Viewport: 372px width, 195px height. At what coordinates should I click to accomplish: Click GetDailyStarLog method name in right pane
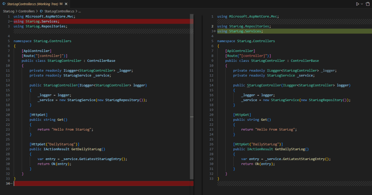(292, 149)
